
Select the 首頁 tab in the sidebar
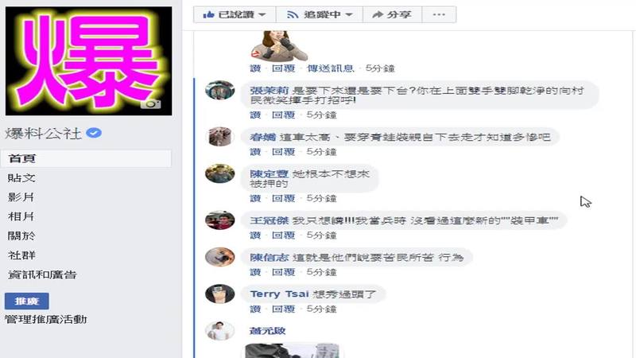coord(86,158)
